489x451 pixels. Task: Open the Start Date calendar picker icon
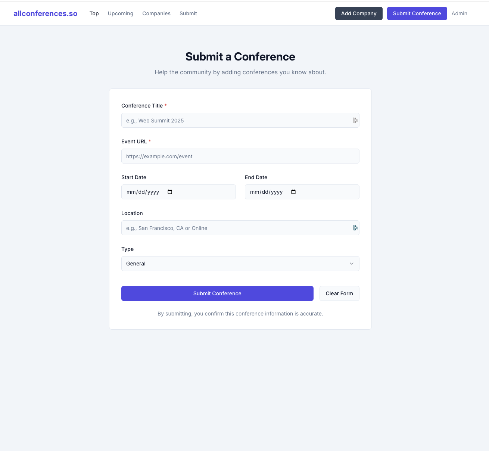[x=170, y=192]
